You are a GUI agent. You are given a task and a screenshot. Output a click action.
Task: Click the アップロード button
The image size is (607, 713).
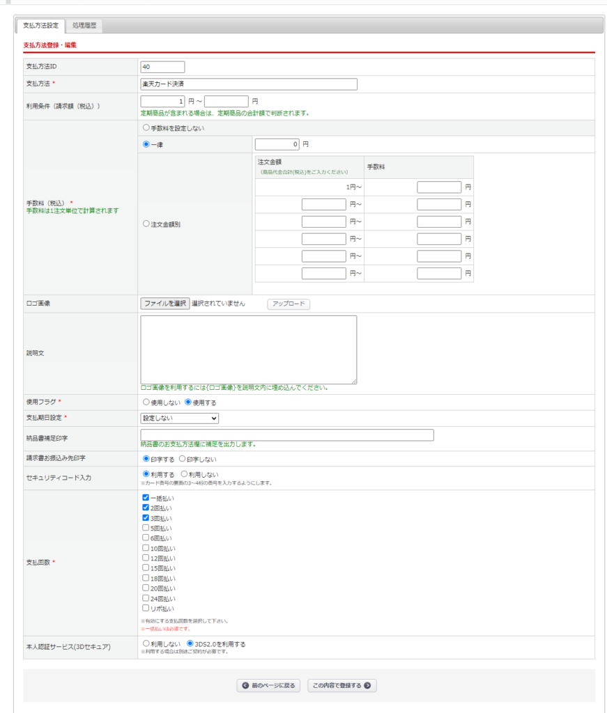289,304
